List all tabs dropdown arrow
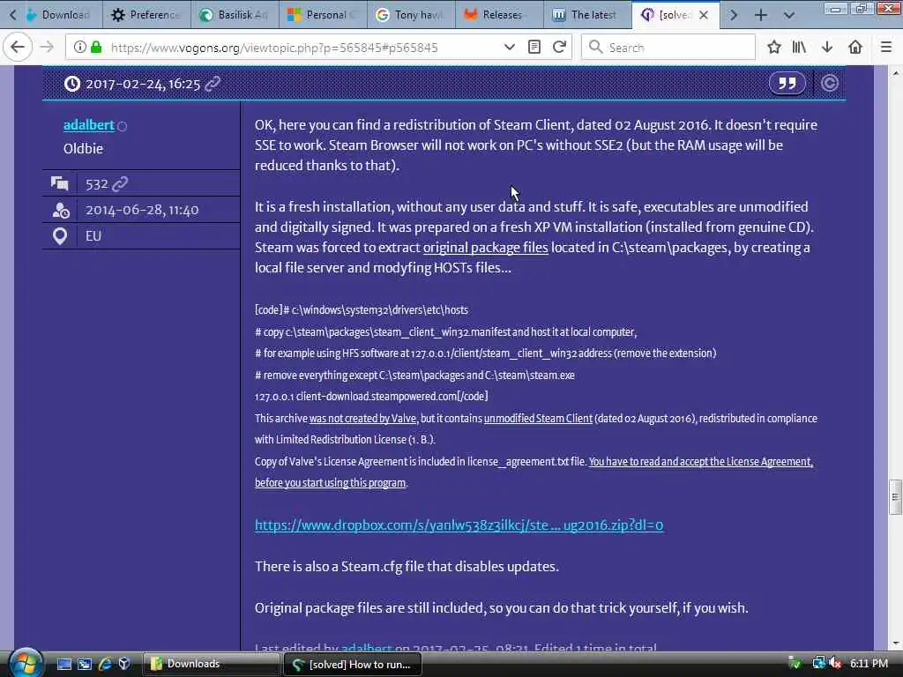Viewport: 903px width, 677px height. coord(789,15)
